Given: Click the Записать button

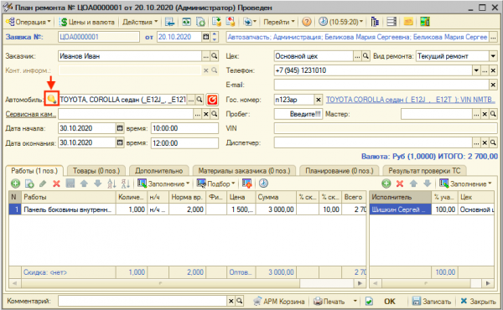Looking at the screenshot, I should coord(432,302).
